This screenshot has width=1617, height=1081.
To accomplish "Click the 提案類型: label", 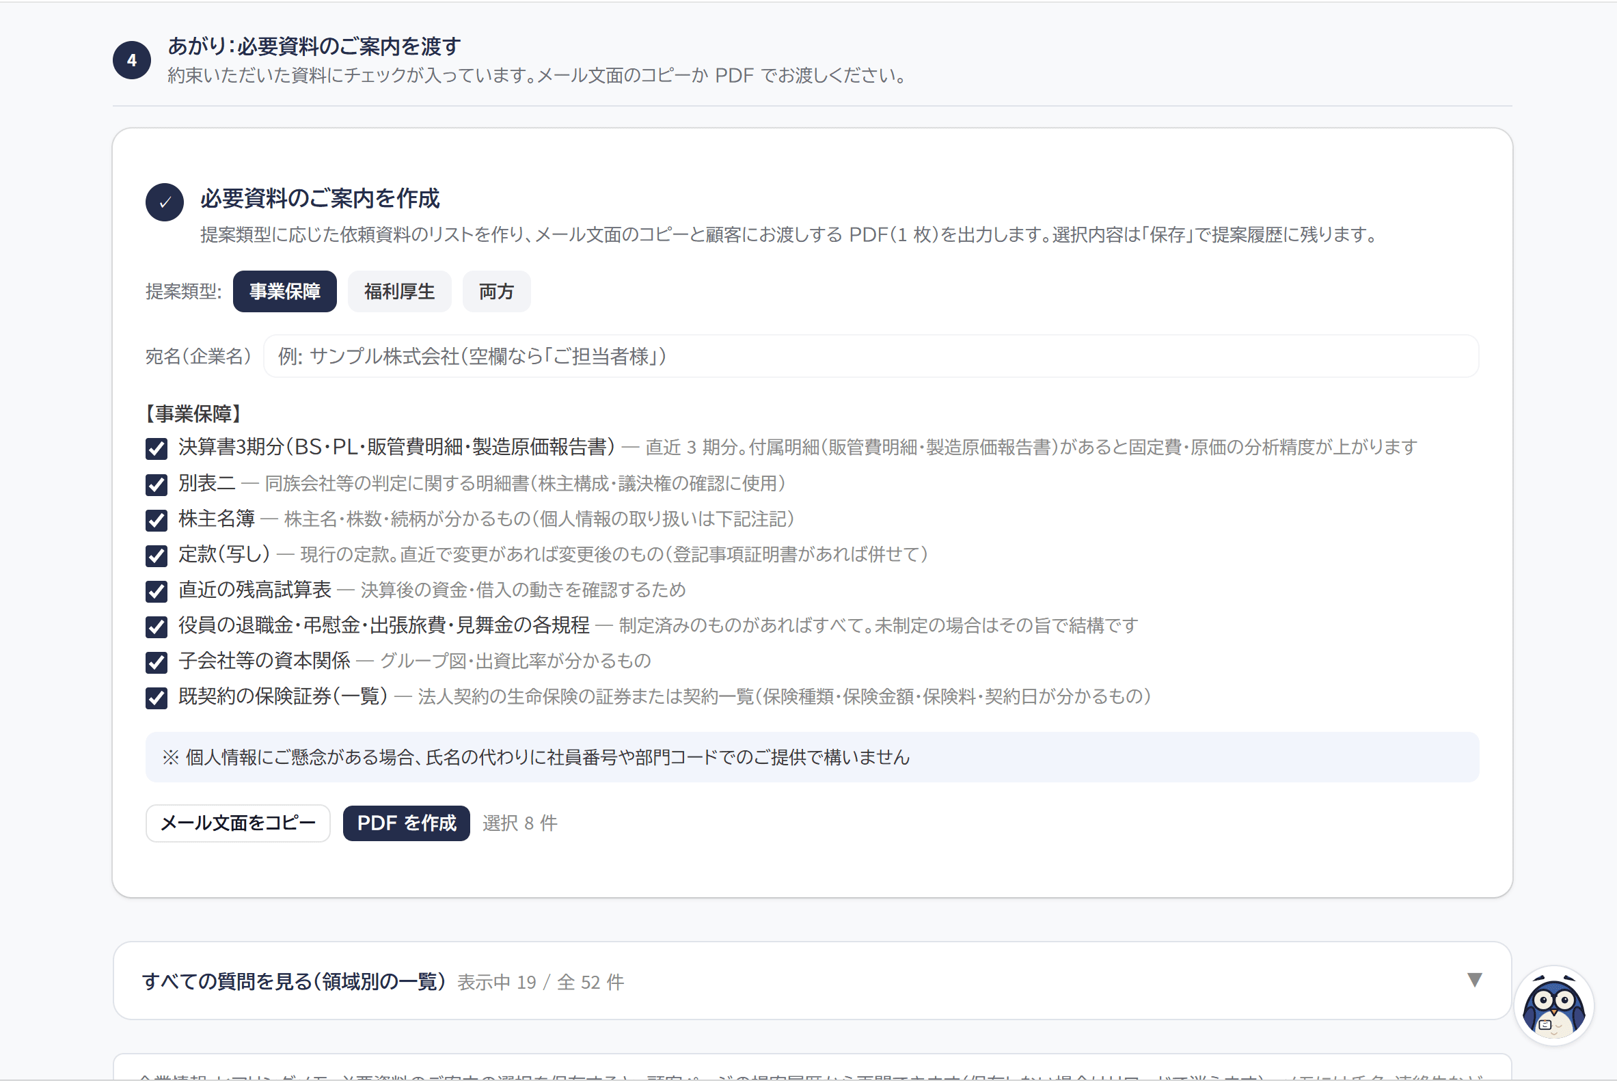I will click(183, 292).
